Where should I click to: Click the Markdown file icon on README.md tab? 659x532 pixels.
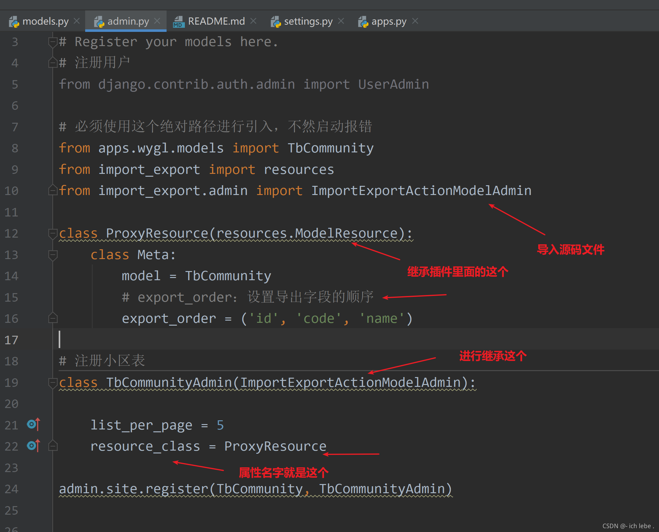179,21
